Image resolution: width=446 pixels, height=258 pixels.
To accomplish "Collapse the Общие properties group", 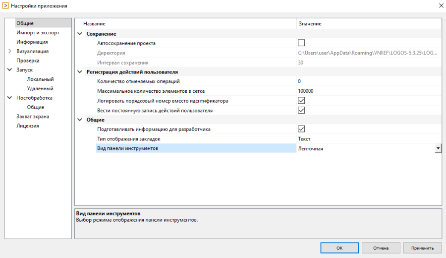I will click(80, 120).
